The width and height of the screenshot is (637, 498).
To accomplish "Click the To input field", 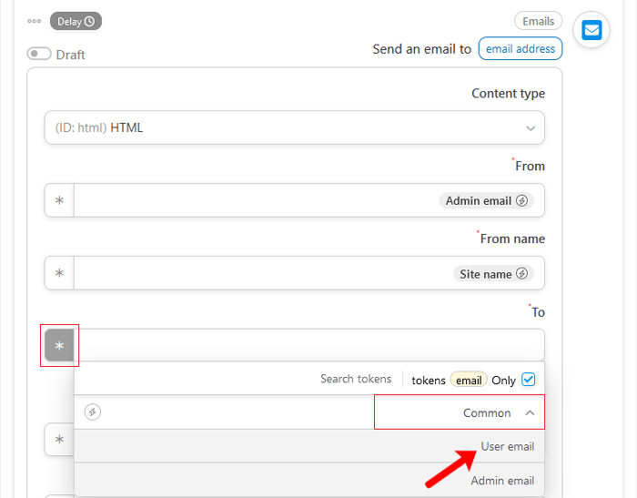I will (309, 345).
